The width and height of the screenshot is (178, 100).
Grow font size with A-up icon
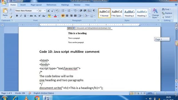click(x=48, y=11)
